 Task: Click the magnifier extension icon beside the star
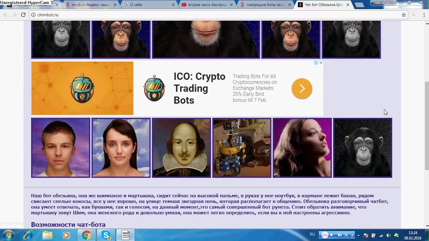(414, 15)
